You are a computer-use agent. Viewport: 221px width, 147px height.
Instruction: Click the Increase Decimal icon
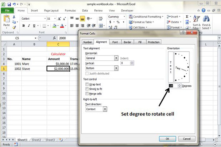click(x=110, y=28)
